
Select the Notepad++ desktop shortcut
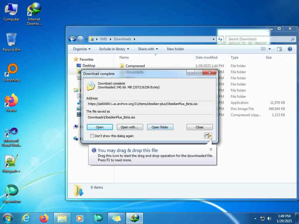[11, 163]
